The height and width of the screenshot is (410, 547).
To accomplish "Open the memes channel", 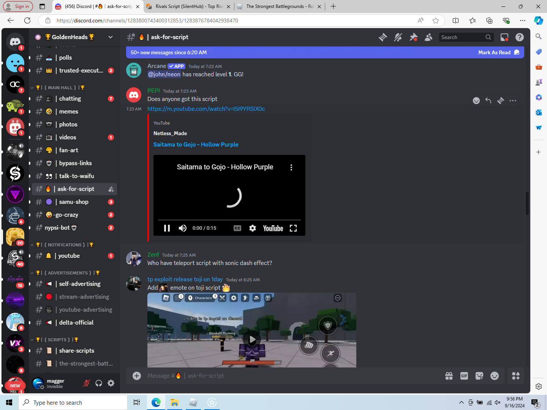I will pyautogui.click(x=74, y=112).
